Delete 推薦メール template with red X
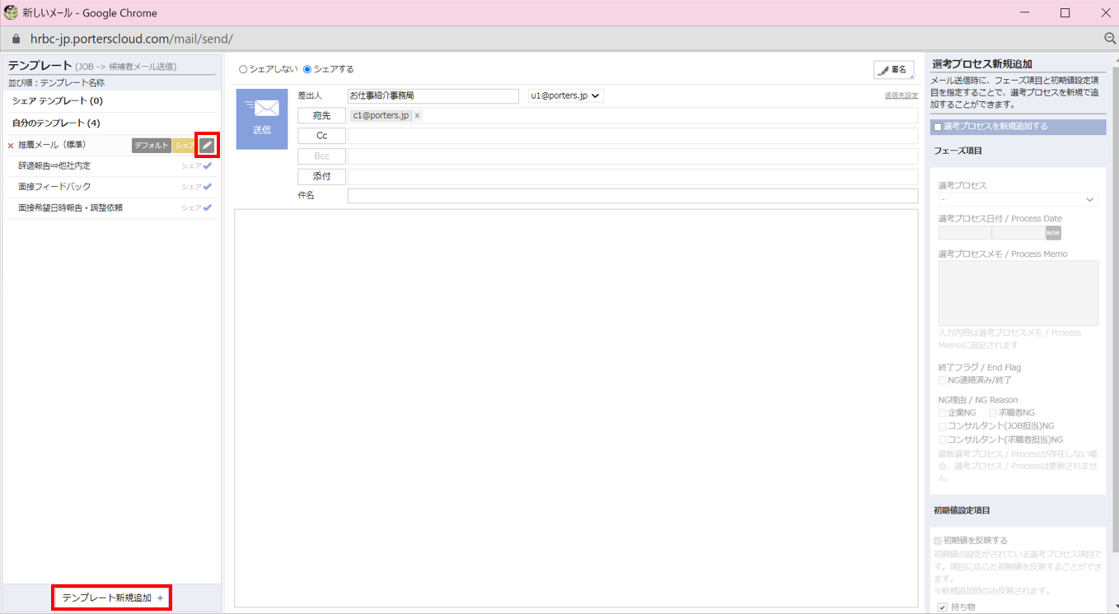 tap(11, 146)
